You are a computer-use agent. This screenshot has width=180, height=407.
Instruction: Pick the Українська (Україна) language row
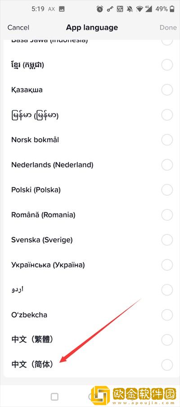90,265
